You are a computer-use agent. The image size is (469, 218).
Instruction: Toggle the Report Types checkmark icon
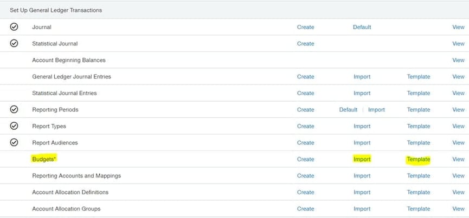[14, 126]
